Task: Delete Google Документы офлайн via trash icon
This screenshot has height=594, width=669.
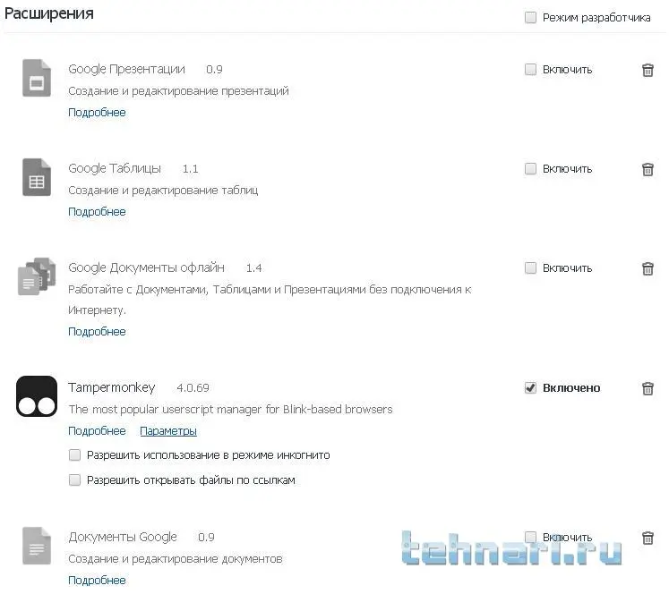Action: pyautogui.click(x=648, y=268)
